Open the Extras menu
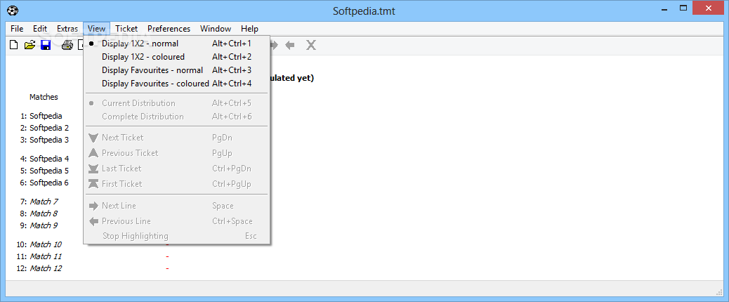 point(67,29)
